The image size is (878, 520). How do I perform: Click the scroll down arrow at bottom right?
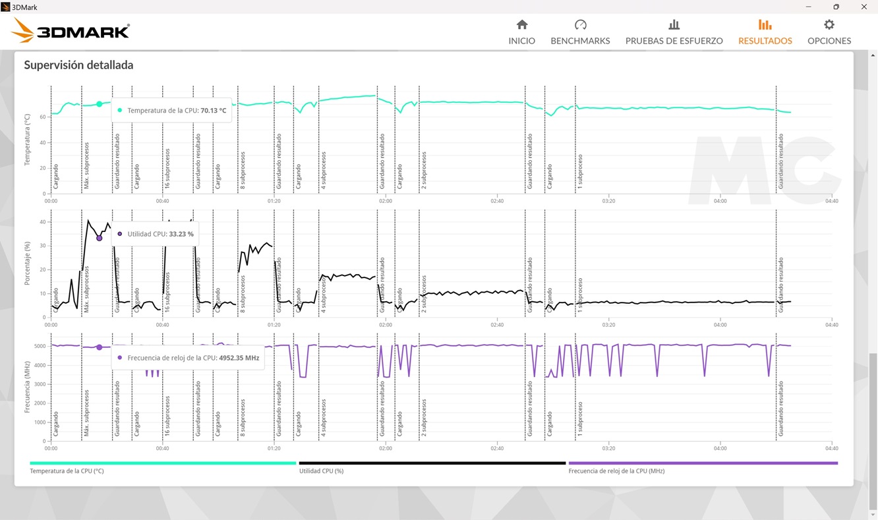tap(873, 515)
